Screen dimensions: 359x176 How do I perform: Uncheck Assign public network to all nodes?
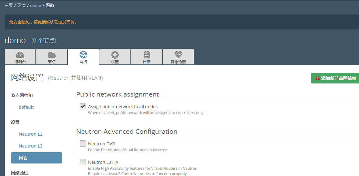tap(83, 106)
